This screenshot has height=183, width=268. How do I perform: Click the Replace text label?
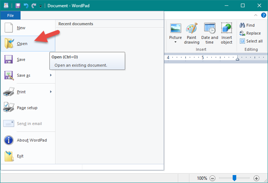254,33
